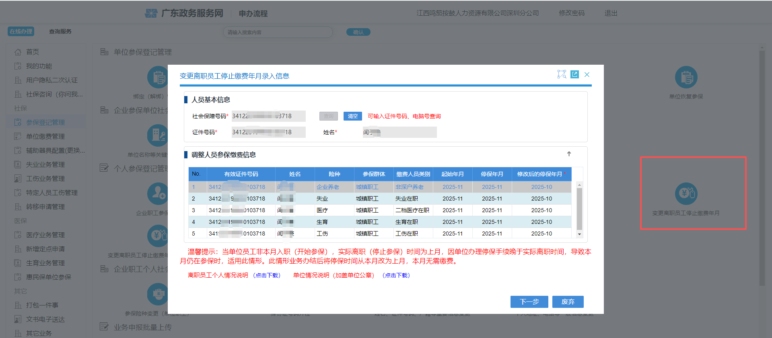Open 用户隐私二次认证 sidebar item
This screenshot has width=772, height=338.
[52, 80]
